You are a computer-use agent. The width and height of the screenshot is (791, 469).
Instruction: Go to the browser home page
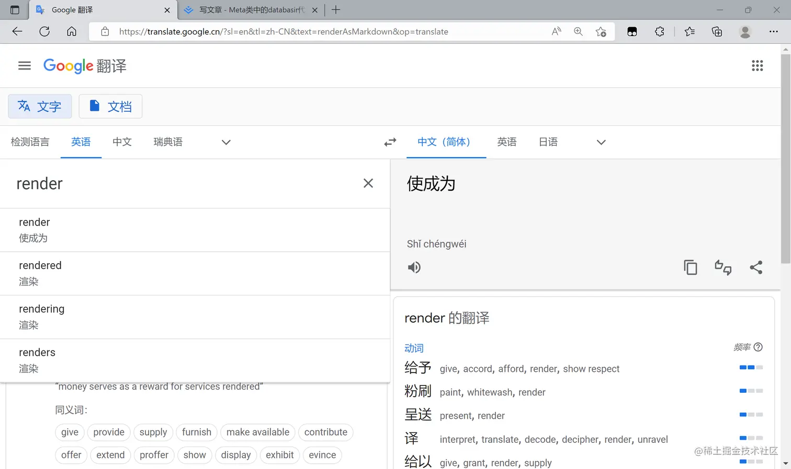[x=72, y=31]
